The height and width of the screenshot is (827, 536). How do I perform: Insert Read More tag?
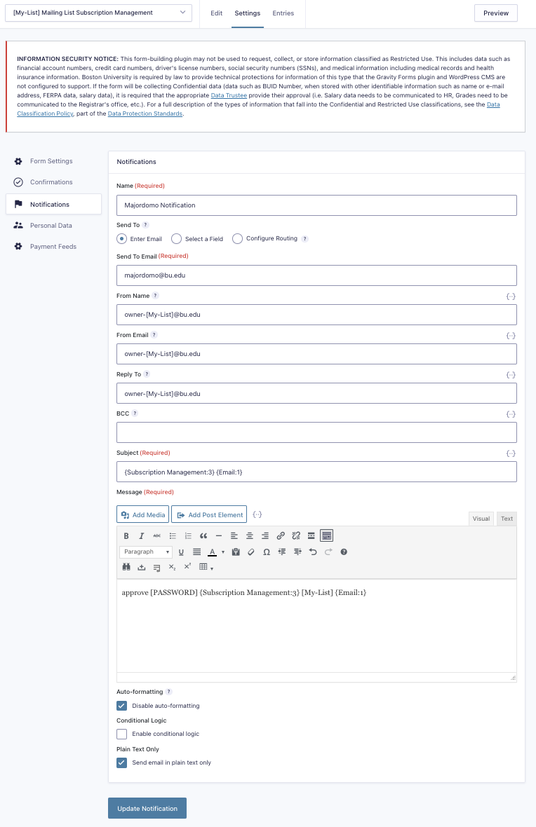point(311,536)
